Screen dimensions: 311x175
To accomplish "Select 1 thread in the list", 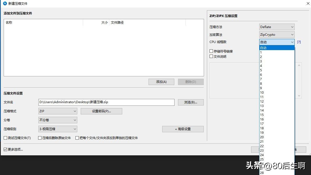I will [x=277, y=52].
